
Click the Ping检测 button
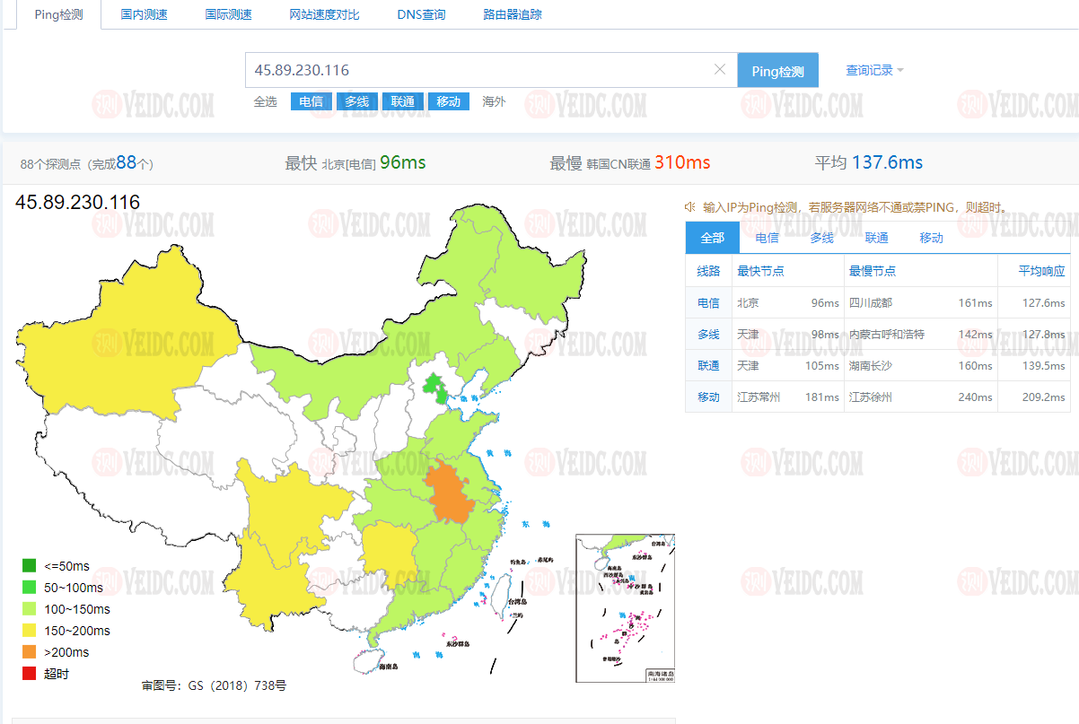point(777,69)
